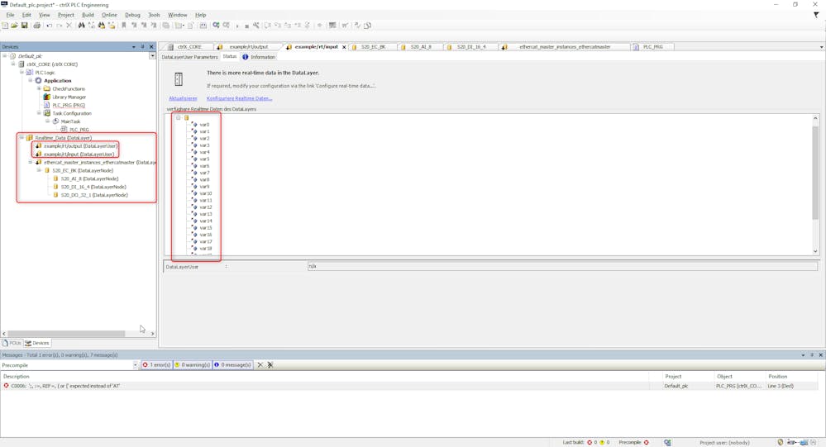This screenshot has height=447, width=826.
Task: Click the Print toolbar icon
Action: (37, 26)
